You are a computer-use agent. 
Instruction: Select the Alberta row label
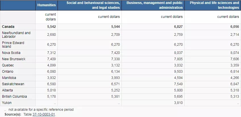coord(7,90)
